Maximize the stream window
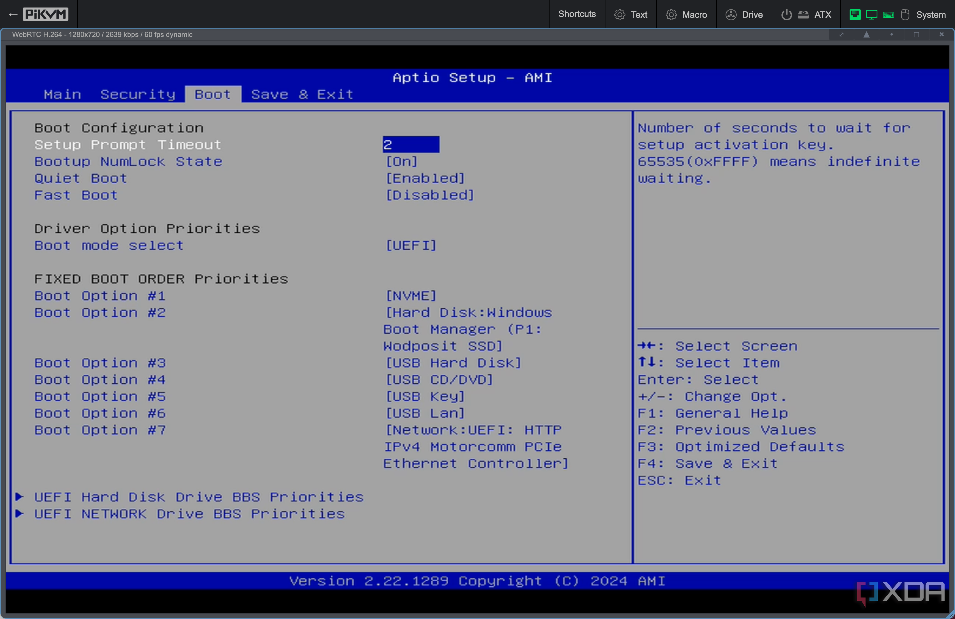 pos(916,34)
